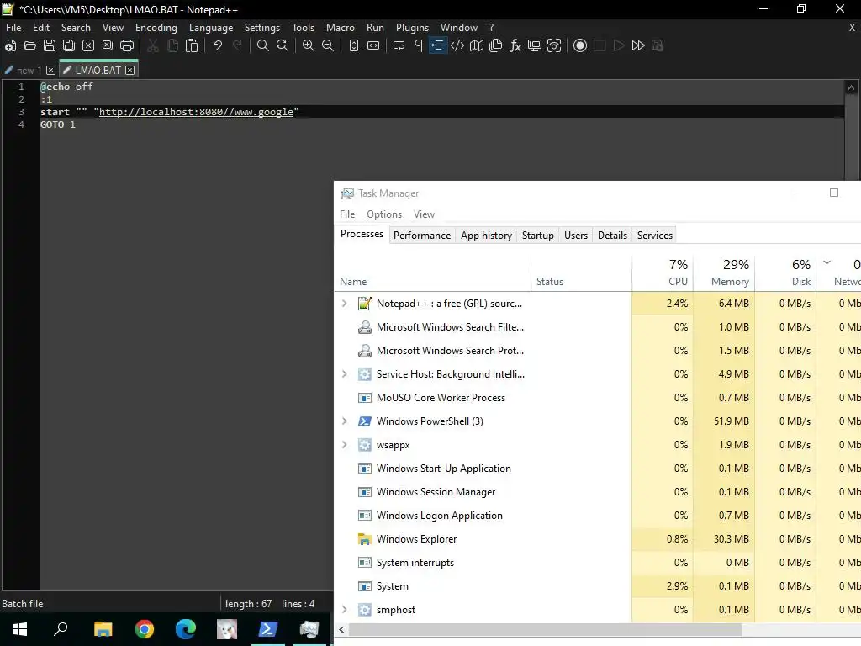Open Find with the magnifier toolbar icon

tap(263, 45)
